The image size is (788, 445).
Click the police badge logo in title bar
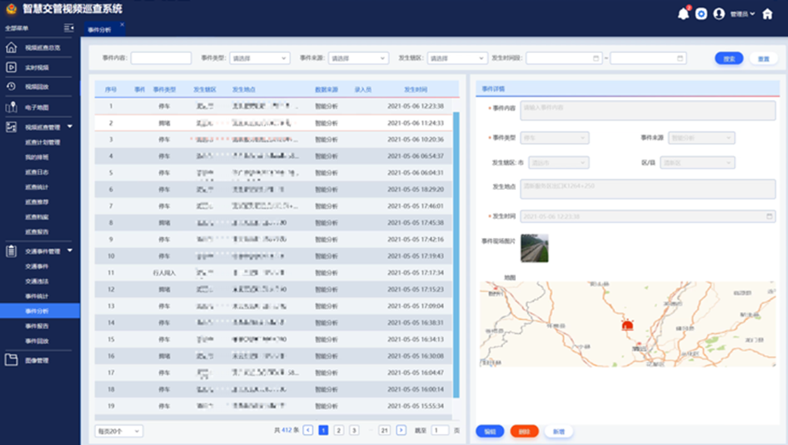click(11, 9)
